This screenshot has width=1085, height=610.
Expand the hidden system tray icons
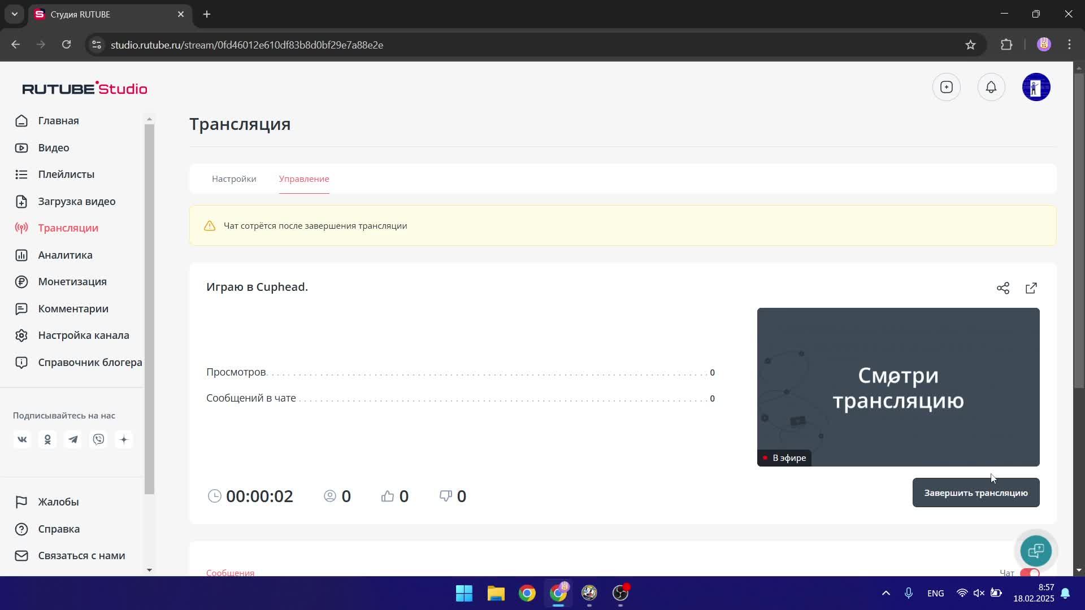pos(886,593)
